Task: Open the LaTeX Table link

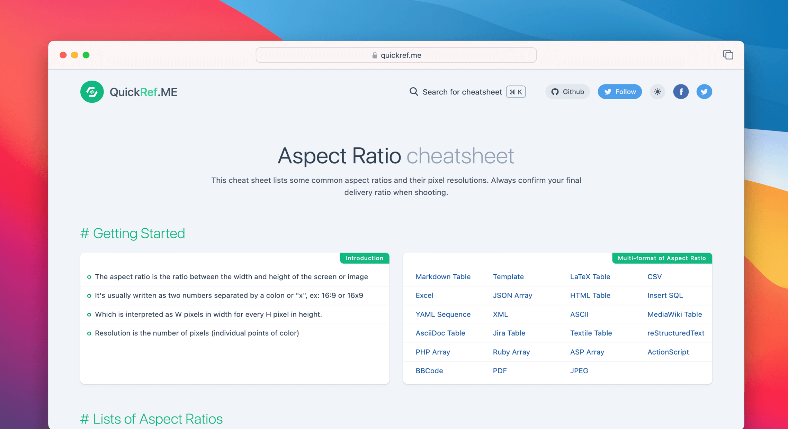Action: (590, 276)
